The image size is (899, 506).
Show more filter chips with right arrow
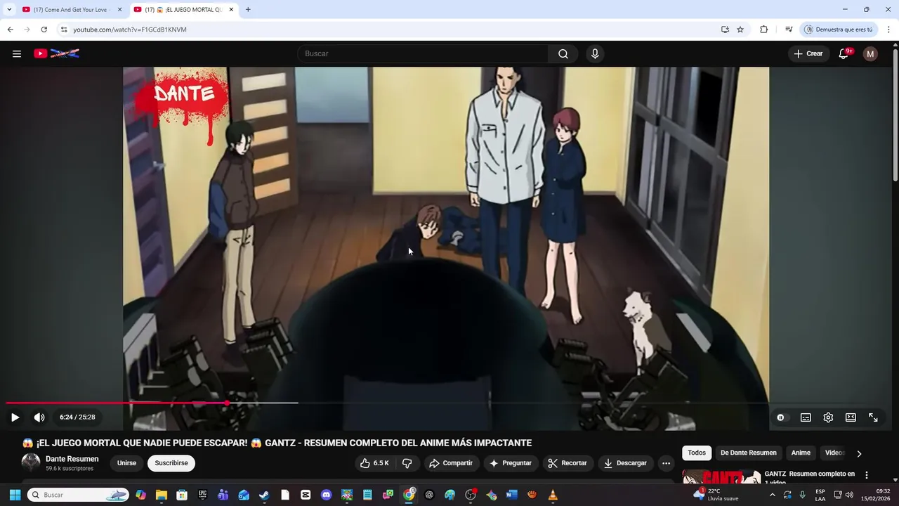tap(859, 454)
